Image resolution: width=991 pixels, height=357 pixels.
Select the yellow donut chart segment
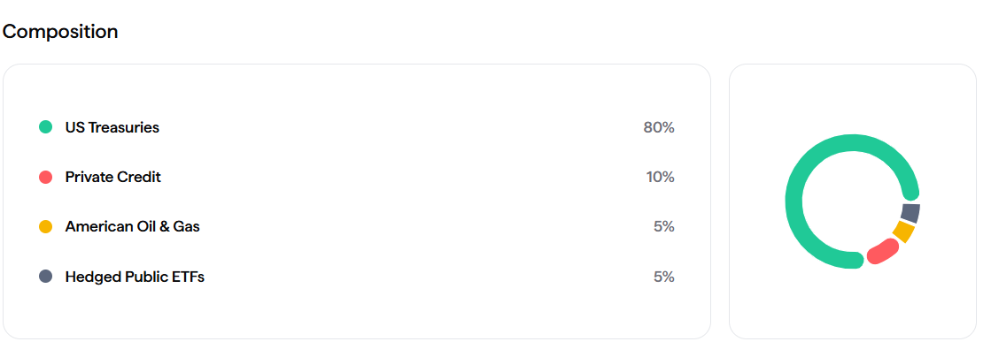[903, 232]
